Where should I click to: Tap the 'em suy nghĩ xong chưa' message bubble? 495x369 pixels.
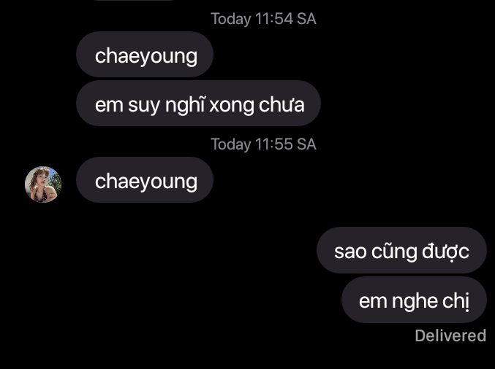point(199,104)
